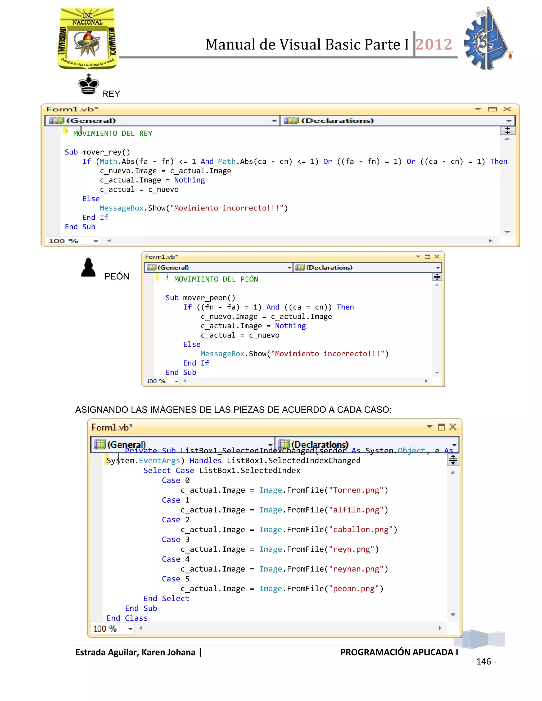Click 'Sub mover_peon()' code line
The width and height of the screenshot is (542, 701).
pyautogui.click(x=200, y=298)
